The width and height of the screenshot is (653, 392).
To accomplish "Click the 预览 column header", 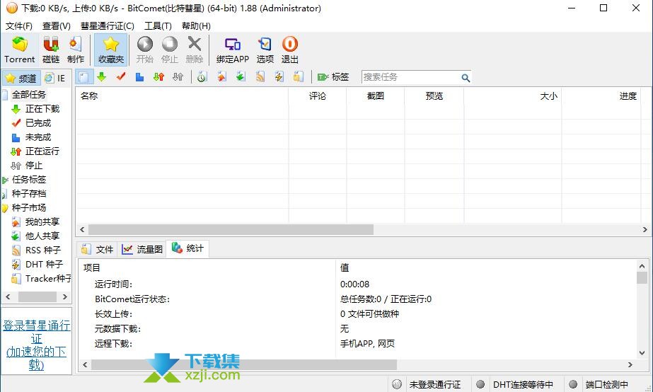I will [x=434, y=96].
